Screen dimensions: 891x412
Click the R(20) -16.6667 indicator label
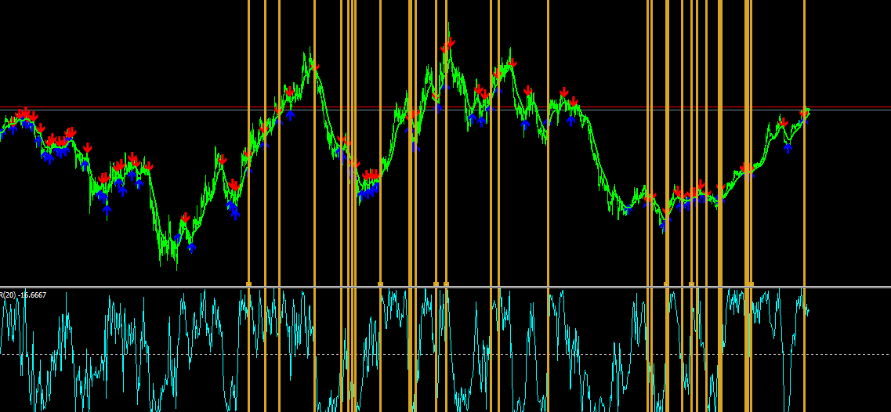[24, 295]
